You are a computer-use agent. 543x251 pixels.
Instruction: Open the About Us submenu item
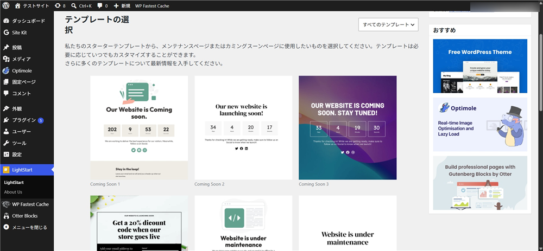(x=13, y=192)
